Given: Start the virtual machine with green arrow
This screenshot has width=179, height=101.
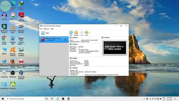Looking at the screenshot, I should click(86, 33).
